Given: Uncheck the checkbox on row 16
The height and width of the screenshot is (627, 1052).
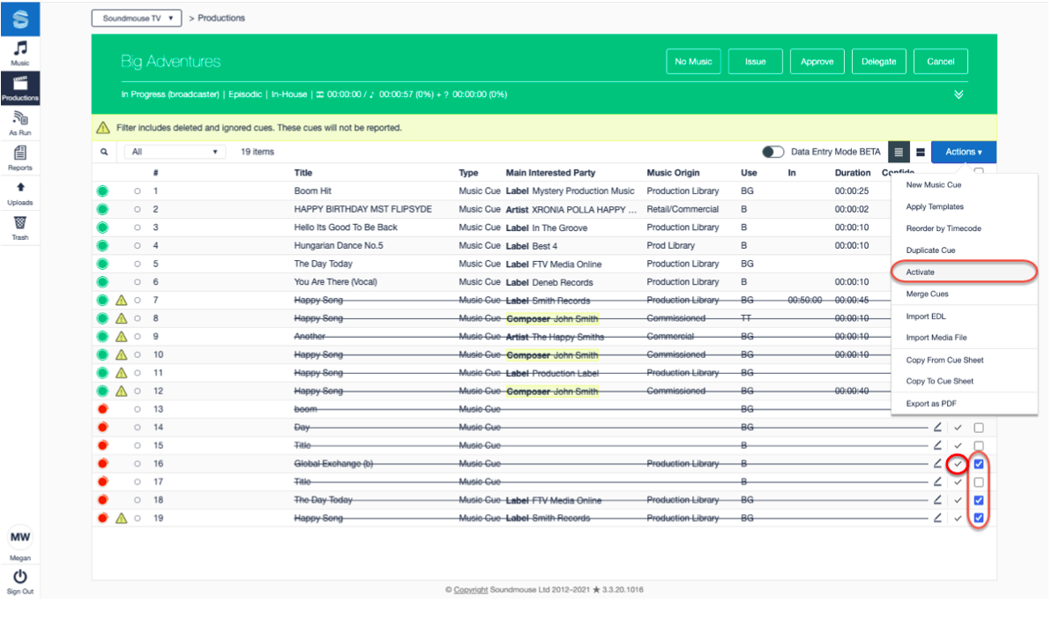Looking at the screenshot, I should pyautogui.click(x=979, y=464).
